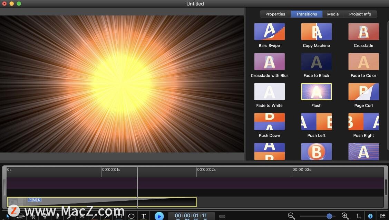389x220 pixels.
Task: Pick the ellipse shape tool
Action: (x=131, y=216)
